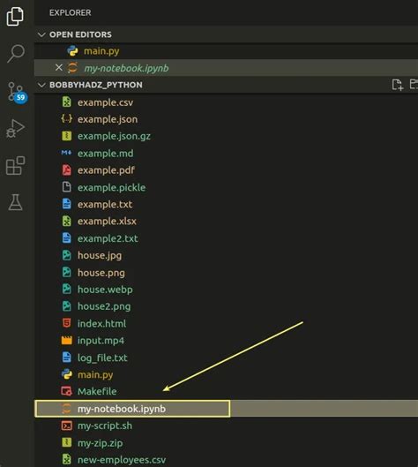Open my-zip.zip archive
The image size is (418, 467).
[x=226, y=443]
